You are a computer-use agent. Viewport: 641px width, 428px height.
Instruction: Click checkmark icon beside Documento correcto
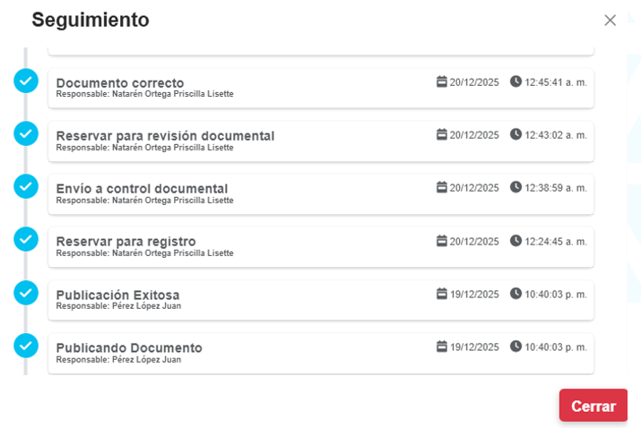click(x=26, y=81)
